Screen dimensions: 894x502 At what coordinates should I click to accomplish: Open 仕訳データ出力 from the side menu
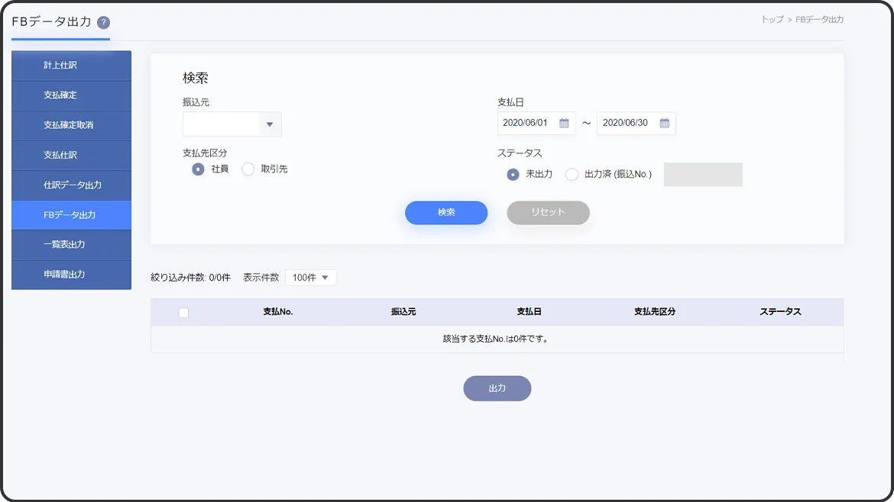coord(71,185)
